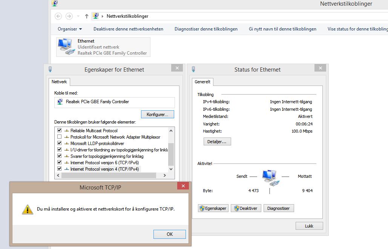Click the IPv4-tilkobling status value Ingen Internett-tilgang
The width and height of the screenshot is (388, 249).
pos(291,102)
